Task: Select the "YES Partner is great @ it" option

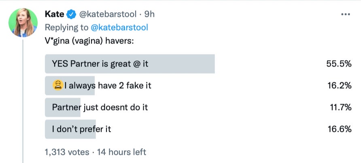Action: pyautogui.click(x=100, y=64)
